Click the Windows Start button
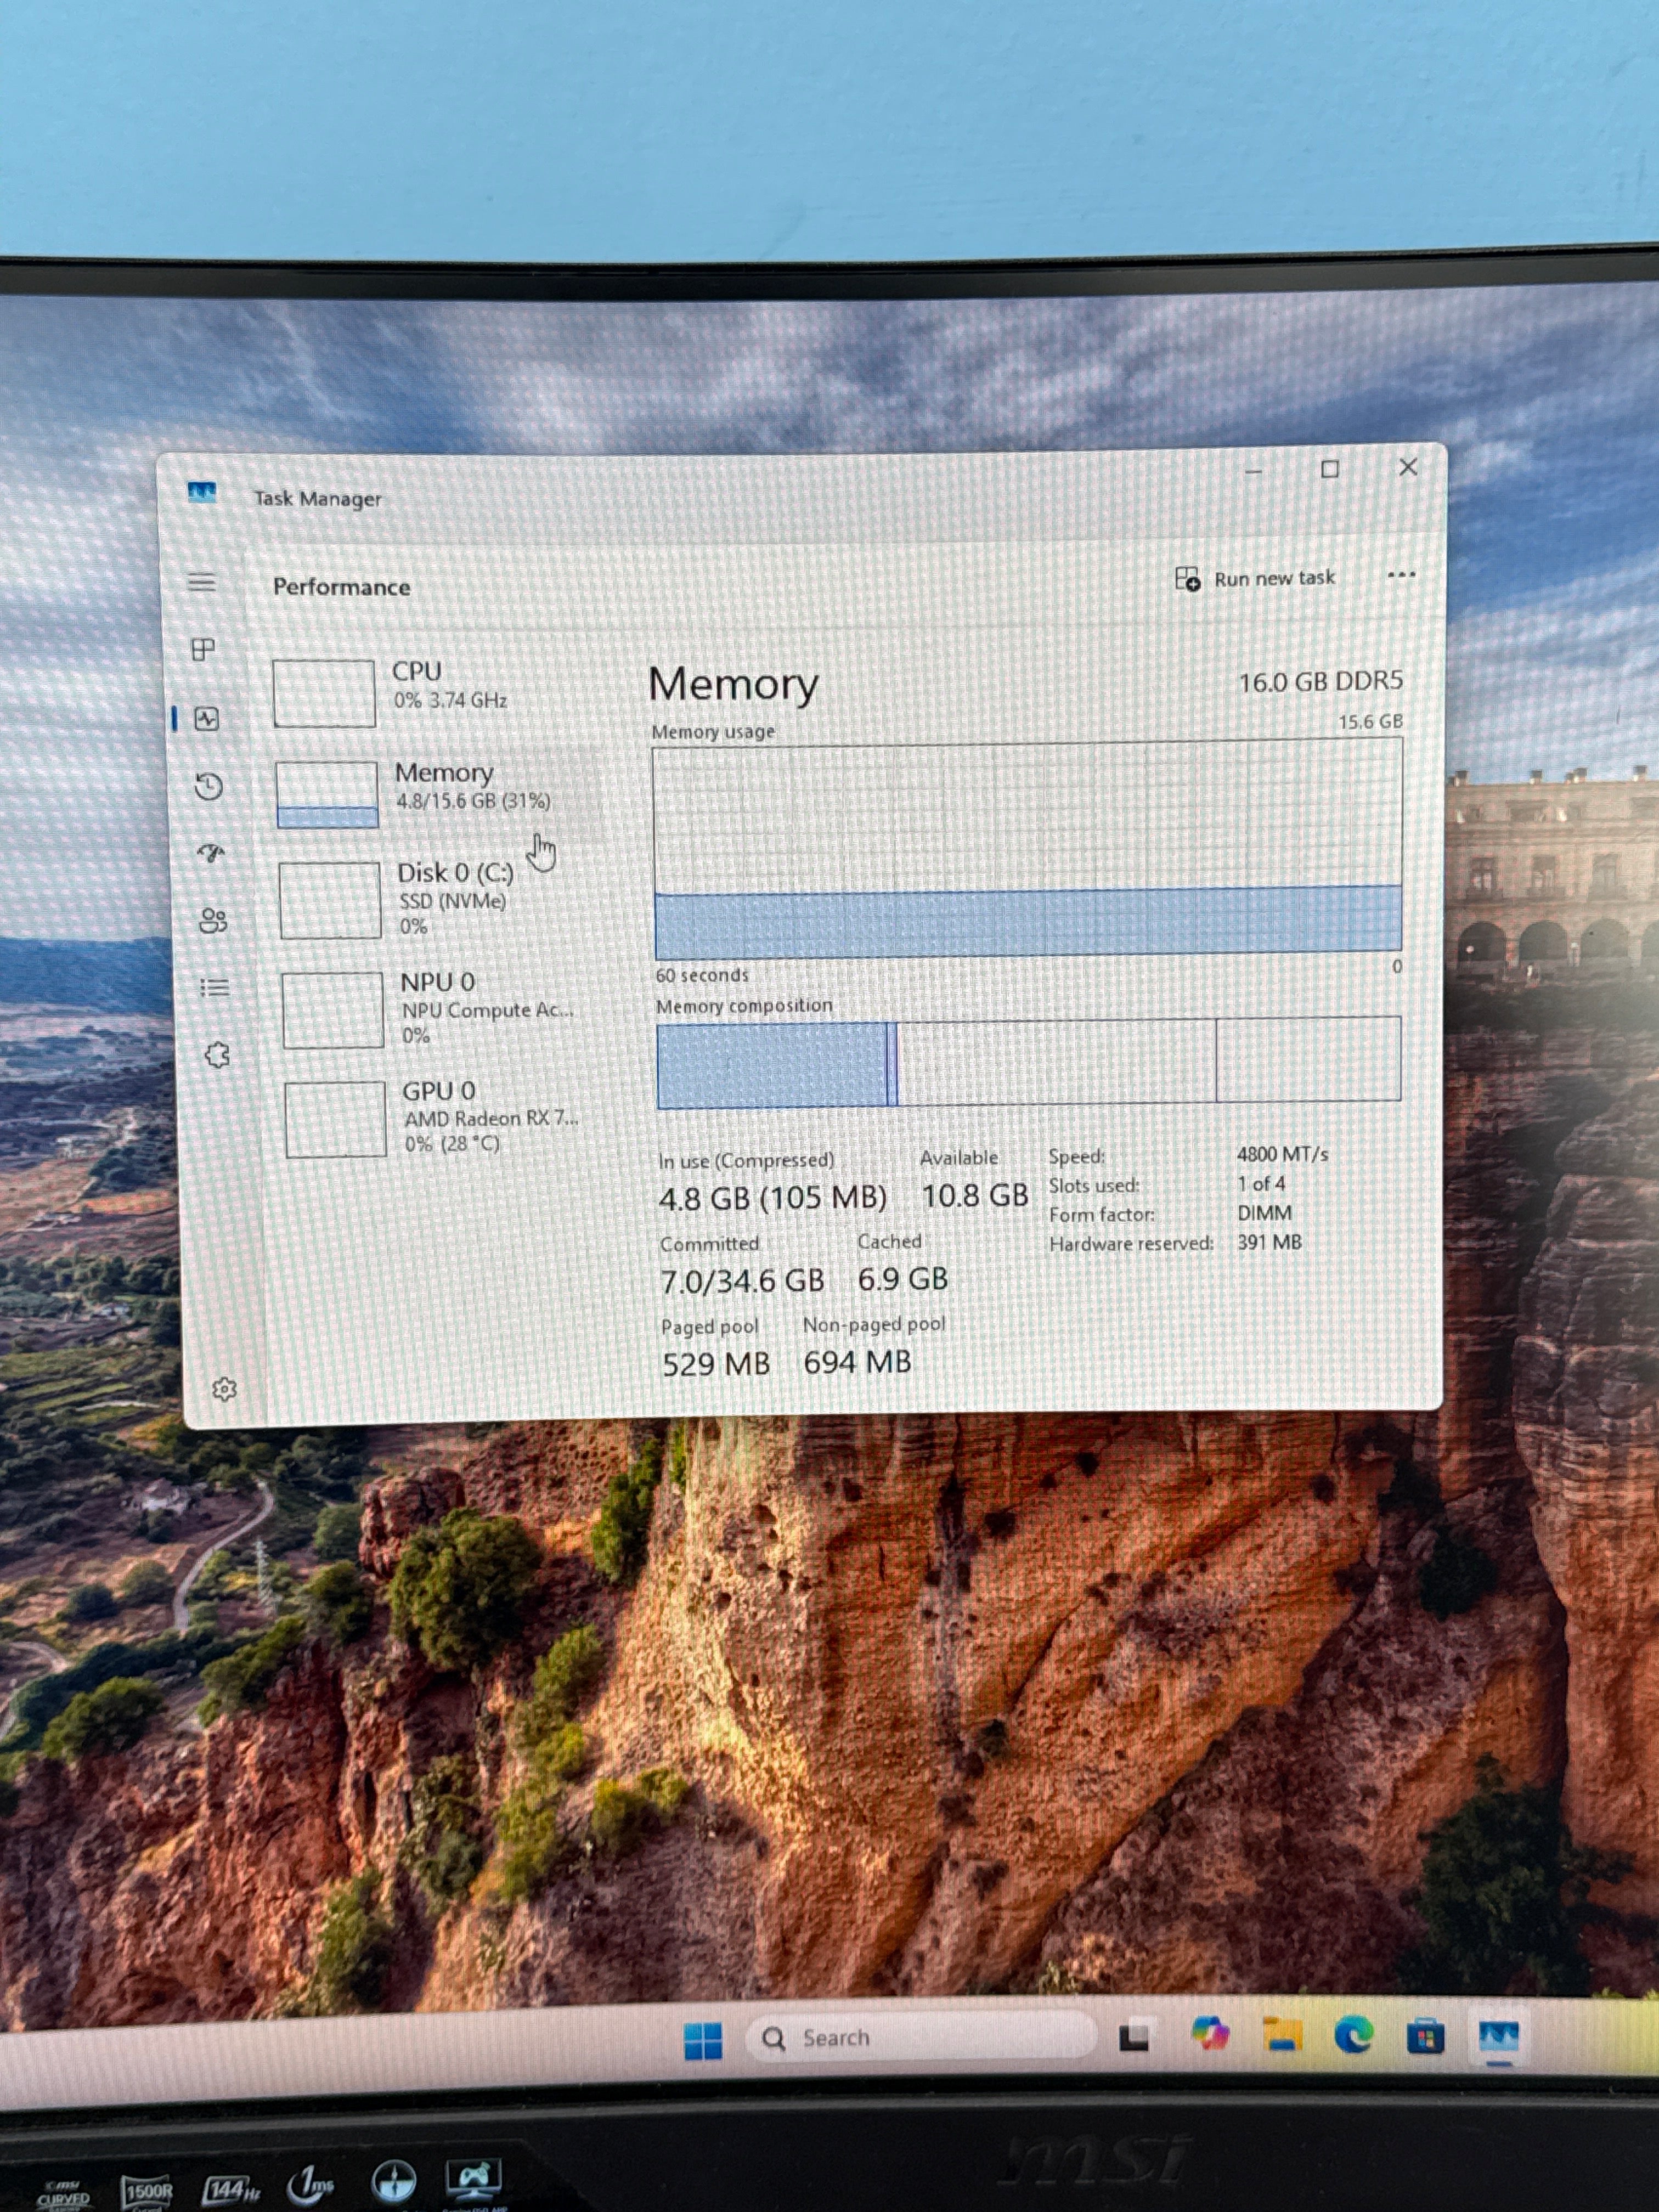Screen dimensions: 1659x2212 703,2041
